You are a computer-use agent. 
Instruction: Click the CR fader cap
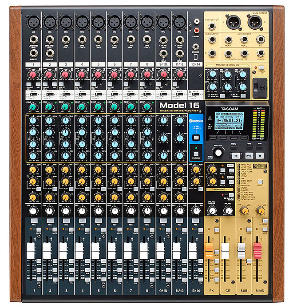pyautogui.click(x=225, y=251)
